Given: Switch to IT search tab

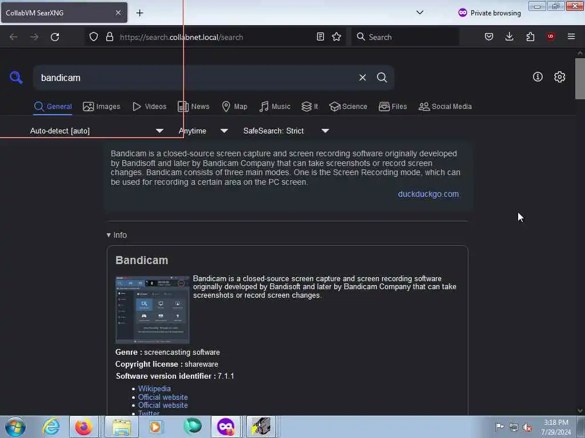Looking at the screenshot, I should pyautogui.click(x=310, y=107).
